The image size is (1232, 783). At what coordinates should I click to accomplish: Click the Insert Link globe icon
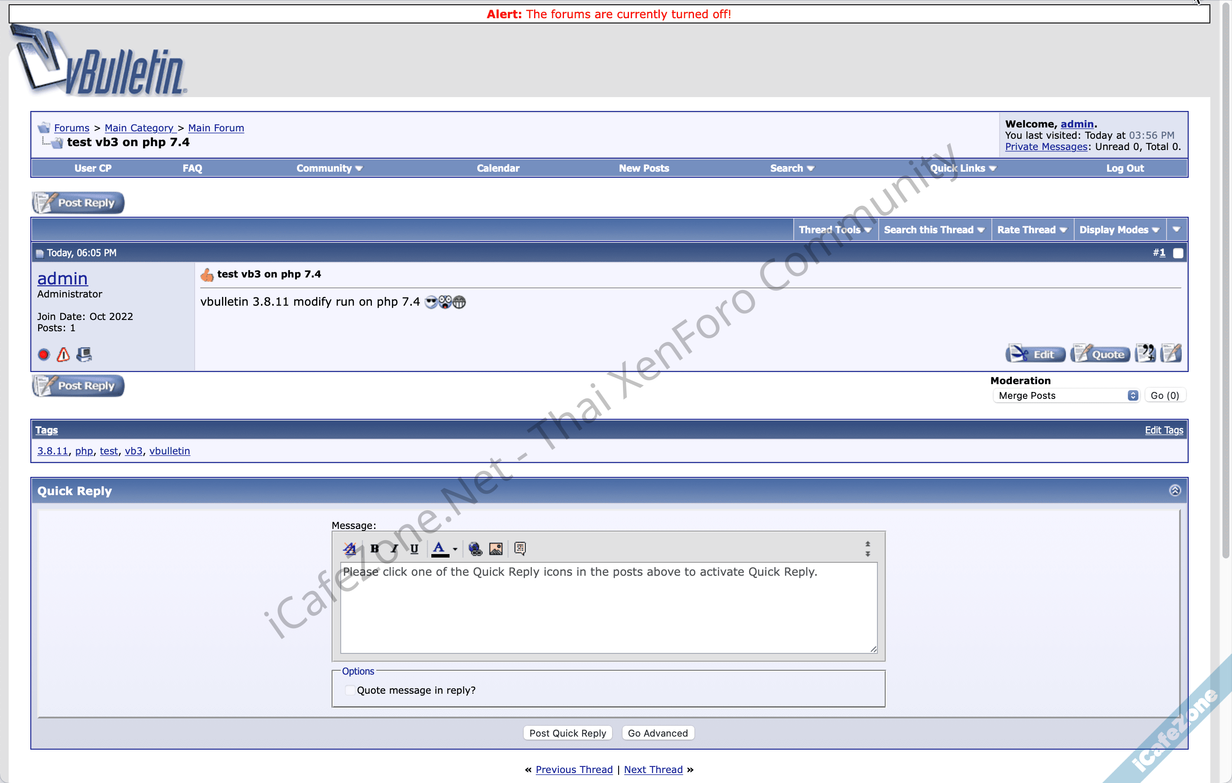click(x=475, y=548)
